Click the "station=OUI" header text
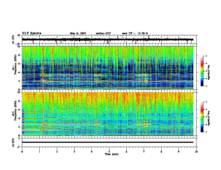The image size is (221, 170). pyautogui.click(x=103, y=33)
